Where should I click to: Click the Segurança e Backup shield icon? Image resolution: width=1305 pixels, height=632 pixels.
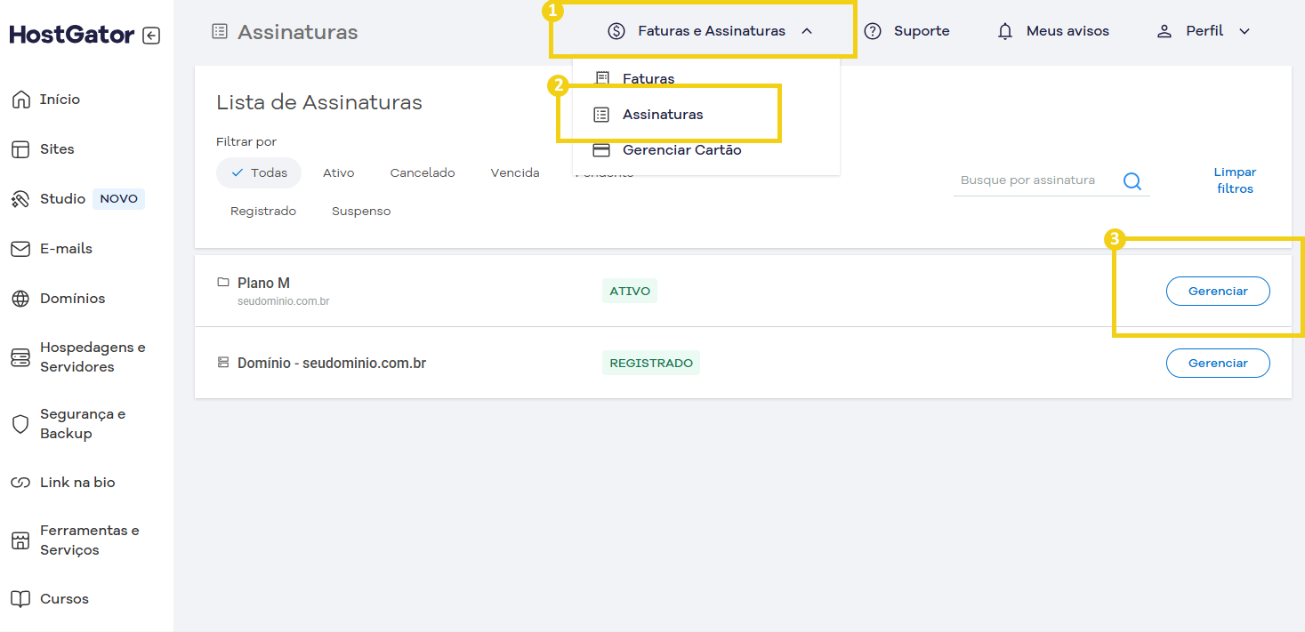20,424
